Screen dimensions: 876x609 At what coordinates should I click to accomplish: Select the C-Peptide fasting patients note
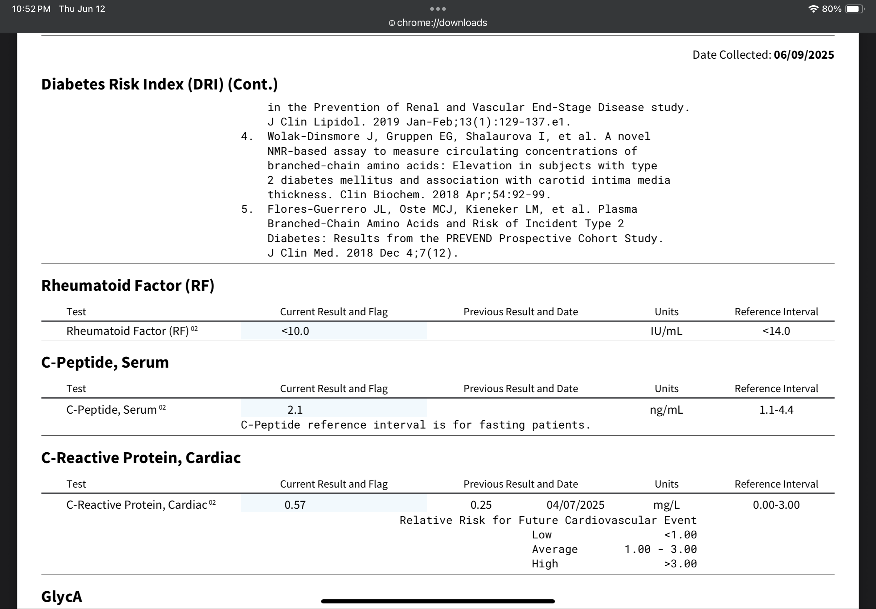point(416,425)
